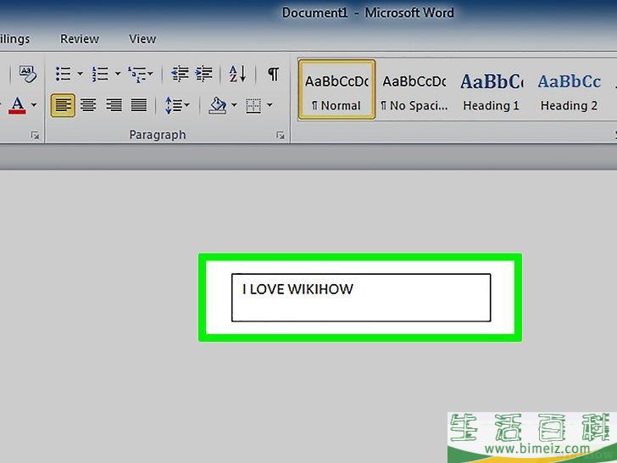Viewport: 617px width, 463px height.
Task: Apply bullet list formatting
Action: [64, 74]
